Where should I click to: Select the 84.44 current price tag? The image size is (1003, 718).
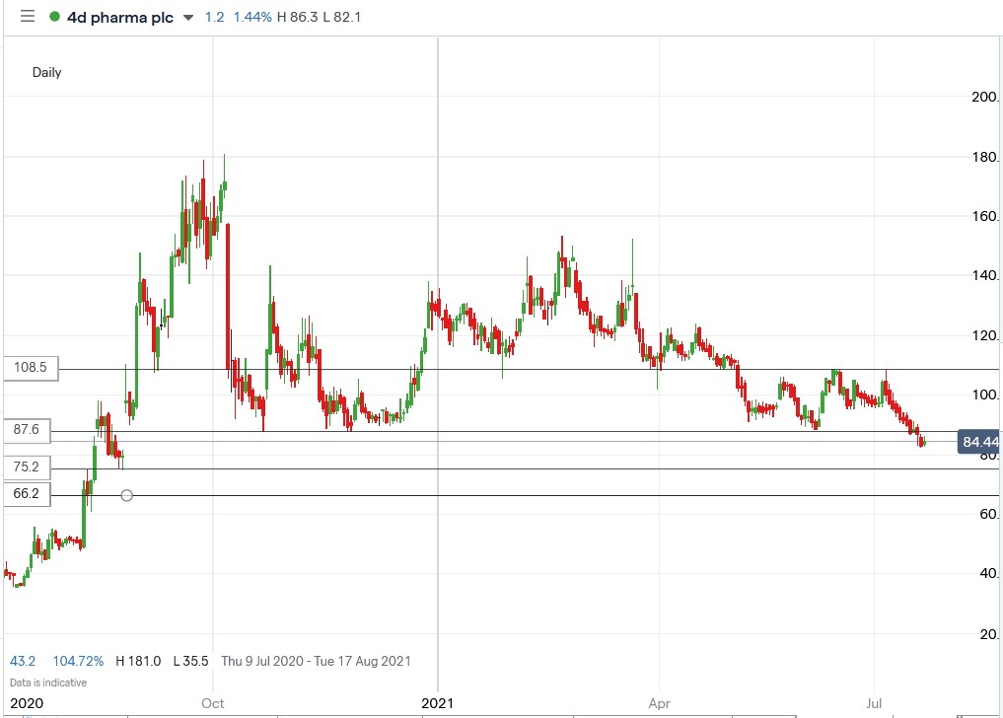click(x=978, y=442)
